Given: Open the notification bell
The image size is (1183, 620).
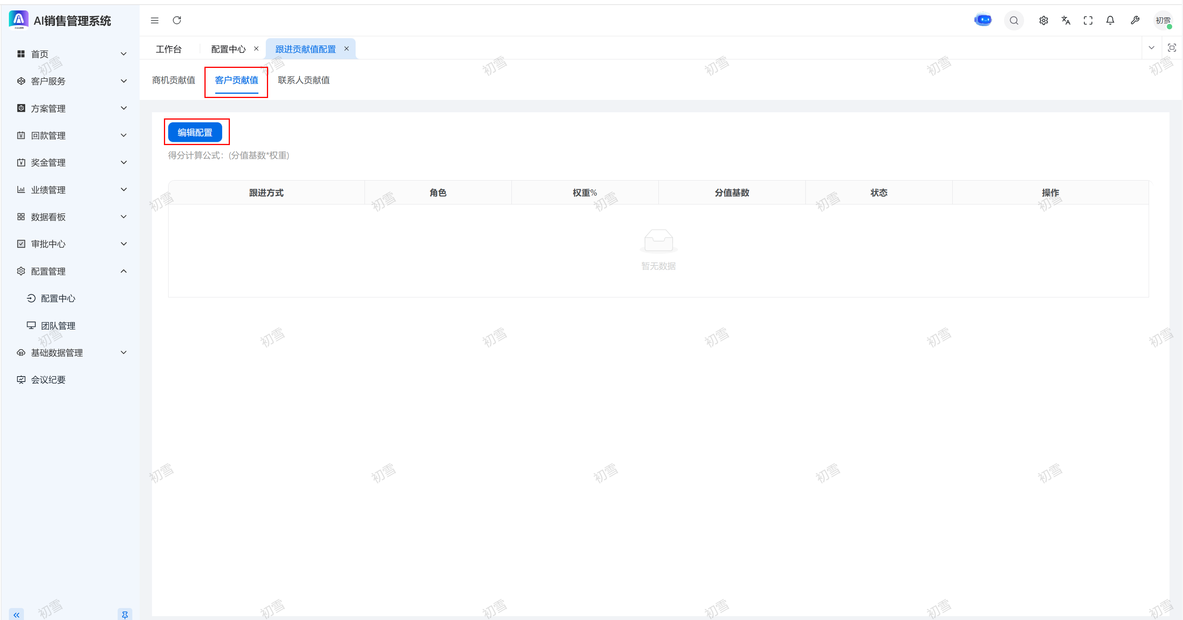Looking at the screenshot, I should coord(1110,21).
